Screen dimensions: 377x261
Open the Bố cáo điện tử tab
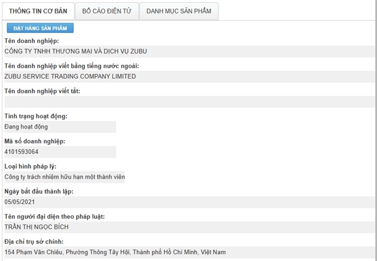107,11
